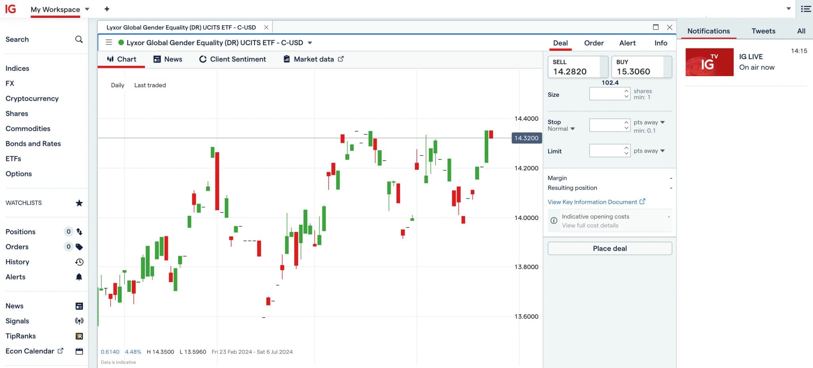Open the Shares category
Screen dimensions: 813x368
[17, 113]
